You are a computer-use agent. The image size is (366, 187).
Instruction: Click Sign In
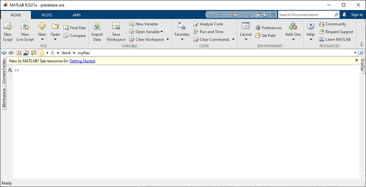[x=357, y=15]
